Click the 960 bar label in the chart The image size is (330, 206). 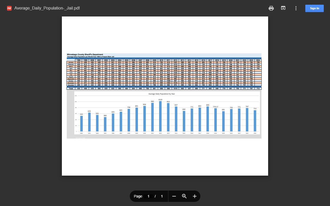tap(152, 101)
